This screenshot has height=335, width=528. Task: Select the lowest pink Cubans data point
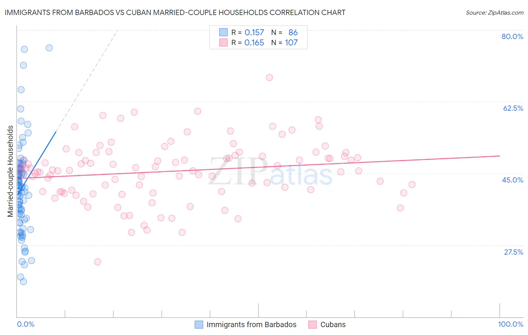click(98, 262)
